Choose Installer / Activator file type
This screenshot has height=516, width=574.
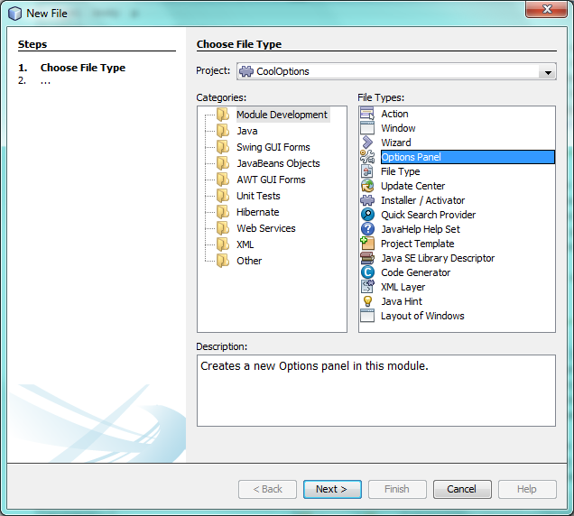422,200
